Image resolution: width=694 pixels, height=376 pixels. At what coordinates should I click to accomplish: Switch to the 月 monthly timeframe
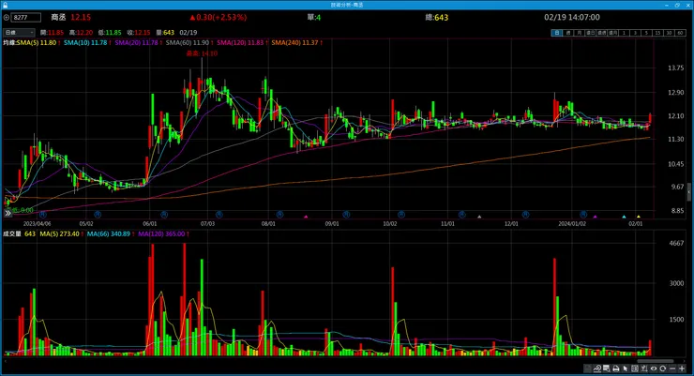coord(579,33)
